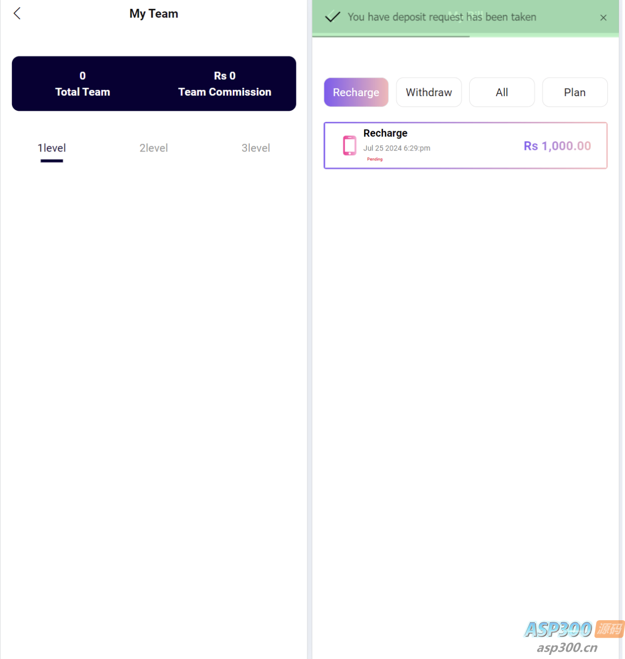Select the 1level team tab
This screenshot has width=625, height=659.
tap(52, 148)
